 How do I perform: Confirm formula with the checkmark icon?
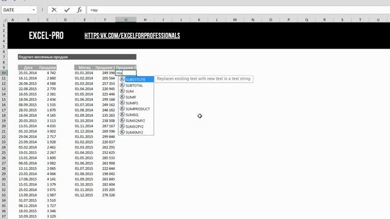pos(67,10)
